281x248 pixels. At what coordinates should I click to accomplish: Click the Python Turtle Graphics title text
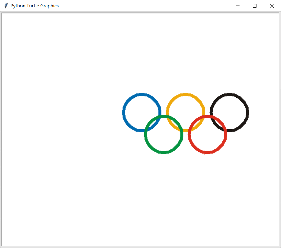click(x=34, y=6)
